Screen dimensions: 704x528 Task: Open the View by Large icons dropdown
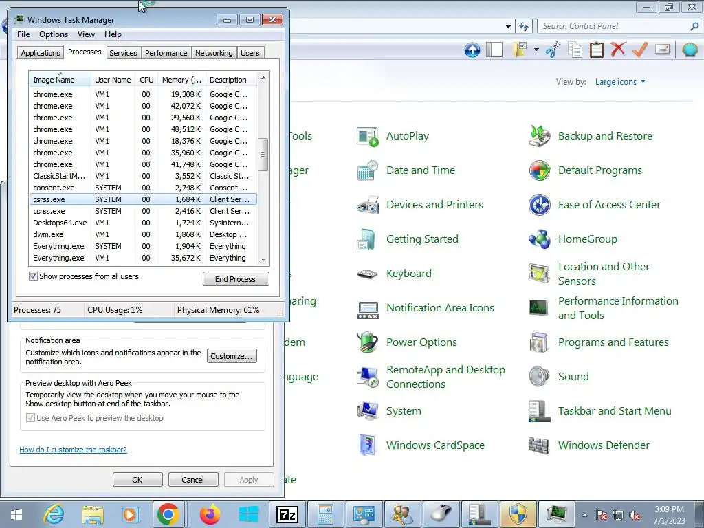[x=620, y=82]
